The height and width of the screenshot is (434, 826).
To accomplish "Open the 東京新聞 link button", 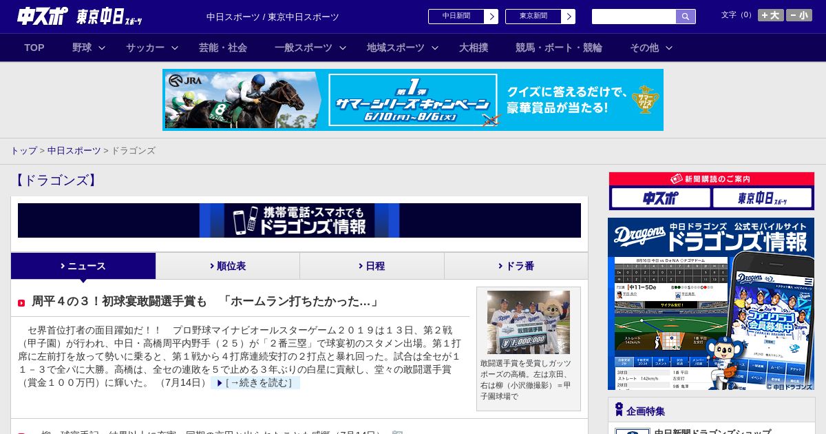I will [540, 17].
